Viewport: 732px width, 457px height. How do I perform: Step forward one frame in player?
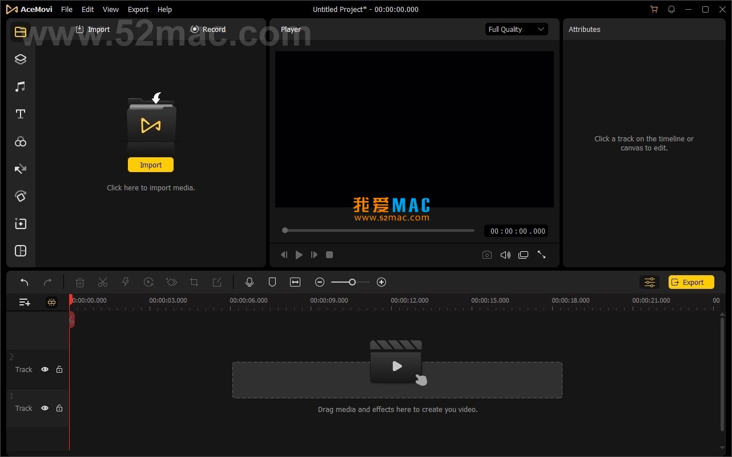(314, 255)
